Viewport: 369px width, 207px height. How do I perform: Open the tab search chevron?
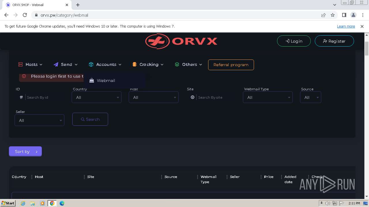334,5
